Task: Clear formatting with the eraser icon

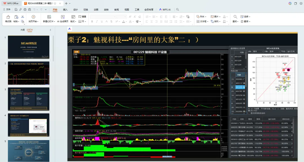Action: click(x=140, y=17)
